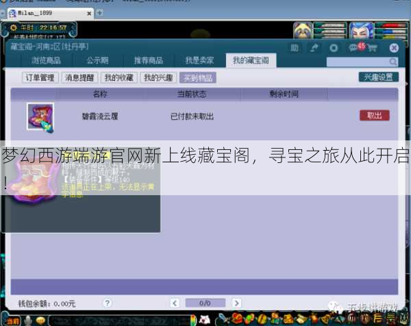Open the round settings gear icon
This screenshot has height=326, width=411.
point(334,48)
